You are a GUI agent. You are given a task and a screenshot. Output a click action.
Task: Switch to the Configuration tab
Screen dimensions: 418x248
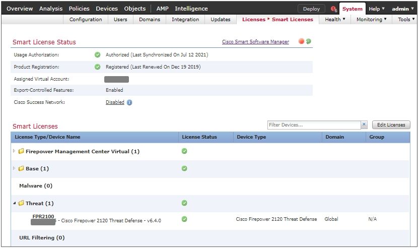click(86, 19)
